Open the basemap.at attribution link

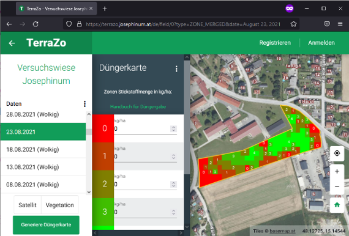pos(282,231)
